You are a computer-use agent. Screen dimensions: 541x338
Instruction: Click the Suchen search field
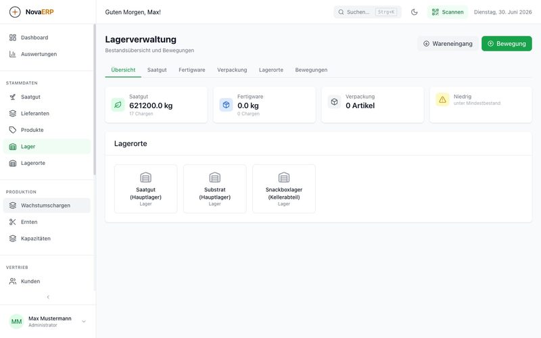click(x=367, y=12)
